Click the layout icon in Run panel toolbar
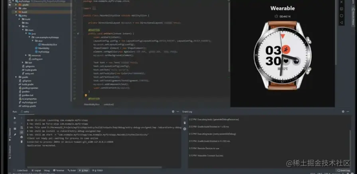The width and height of the screenshot is (357, 174). (15, 129)
